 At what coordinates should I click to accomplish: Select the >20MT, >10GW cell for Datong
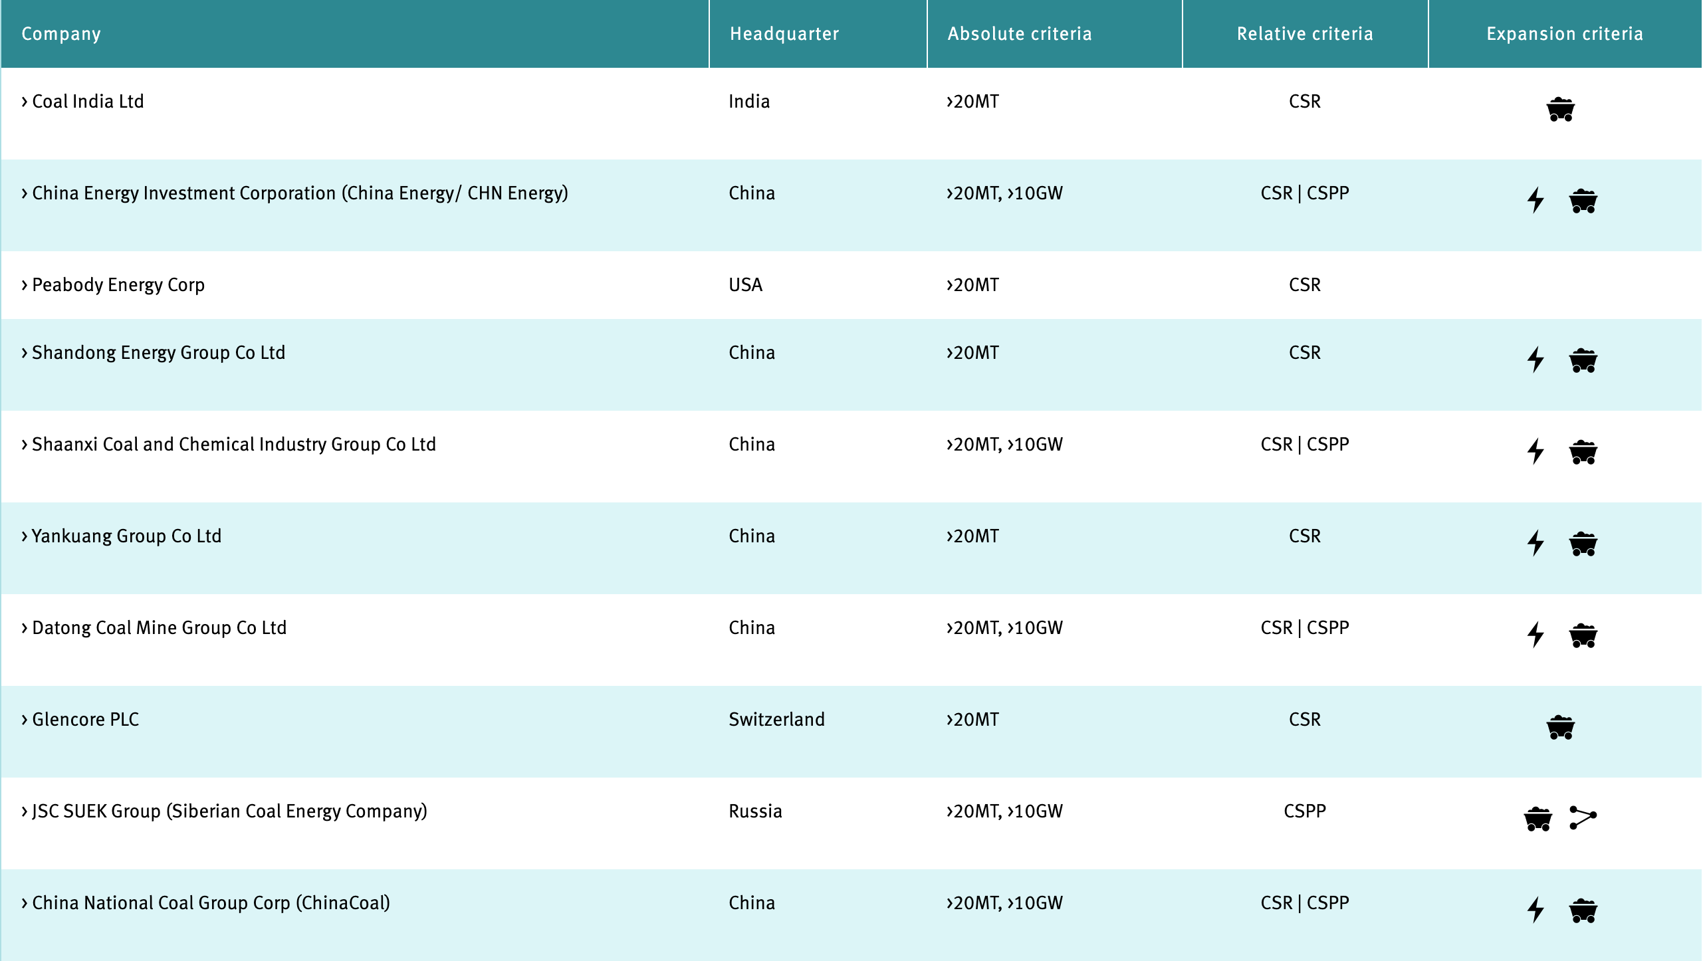pos(1004,627)
